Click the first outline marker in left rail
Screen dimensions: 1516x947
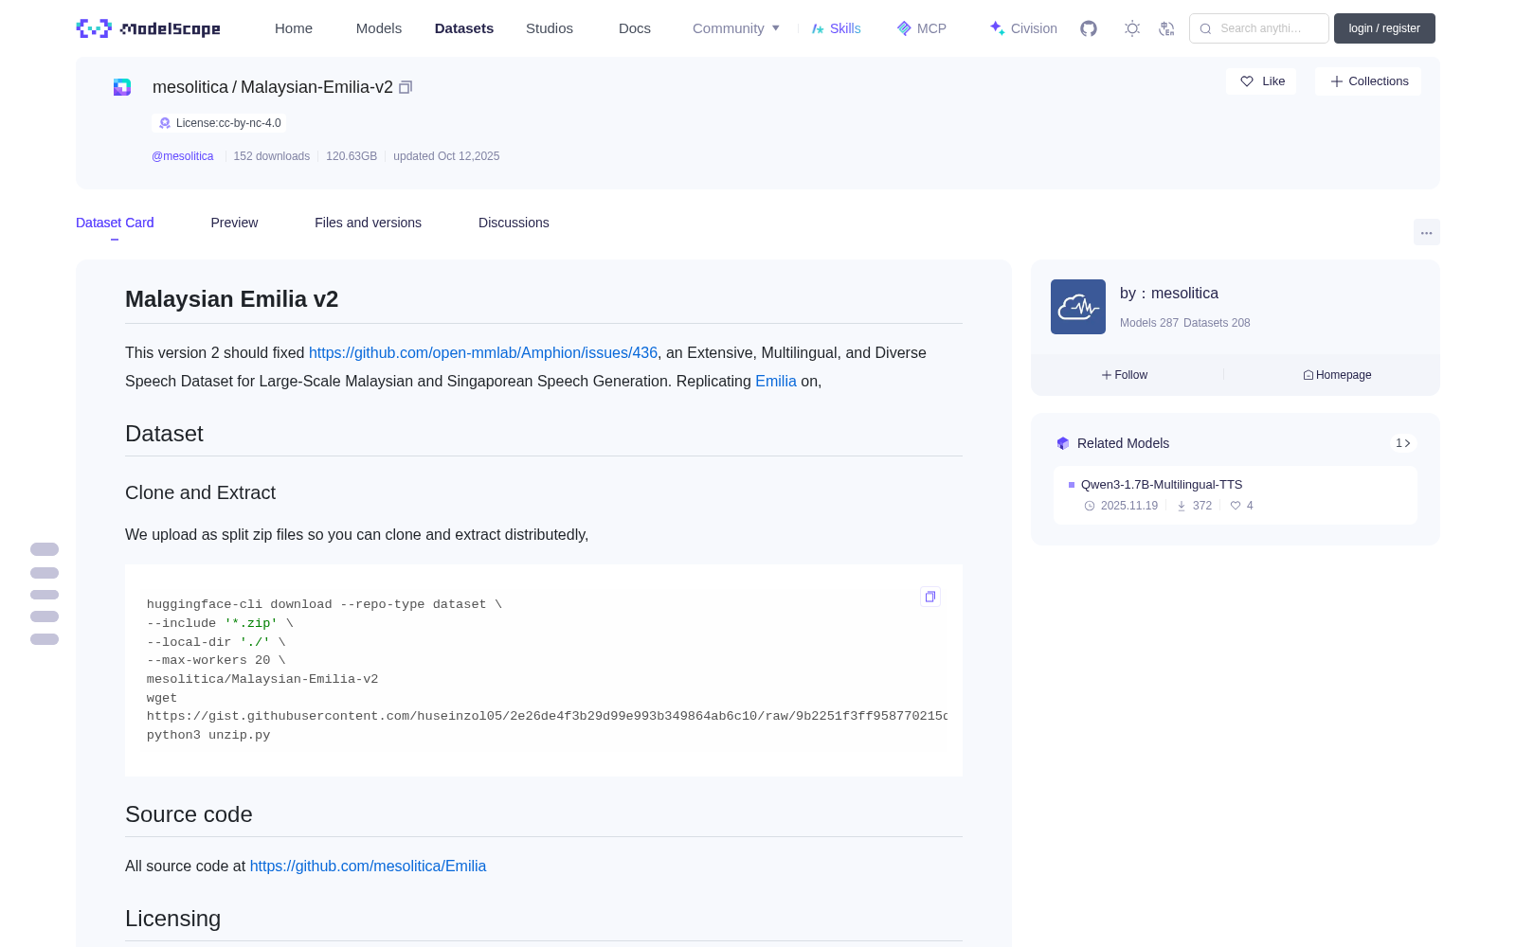point(45,549)
